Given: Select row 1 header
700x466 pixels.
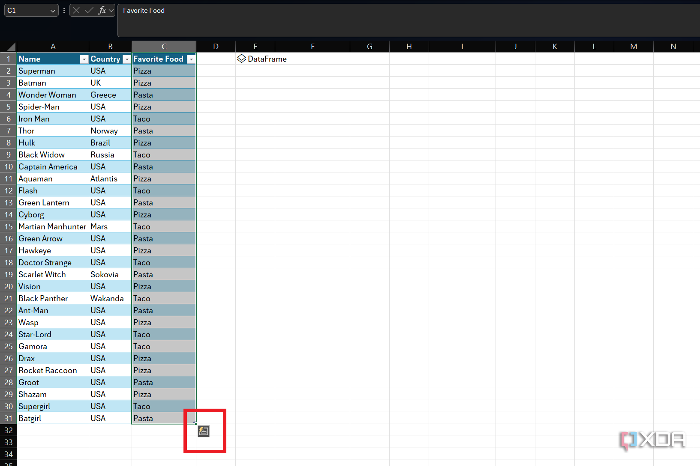Looking at the screenshot, I should [x=8, y=59].
